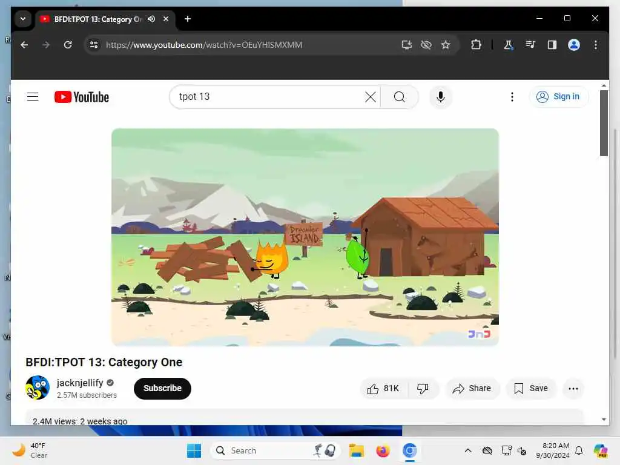
Task: Open notifications bell in taskbar
Action: pyautogui.click(x=579, y=450)
